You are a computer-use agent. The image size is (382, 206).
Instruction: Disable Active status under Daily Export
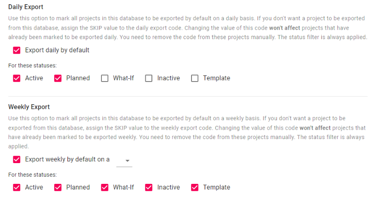(x=17, y=78)
